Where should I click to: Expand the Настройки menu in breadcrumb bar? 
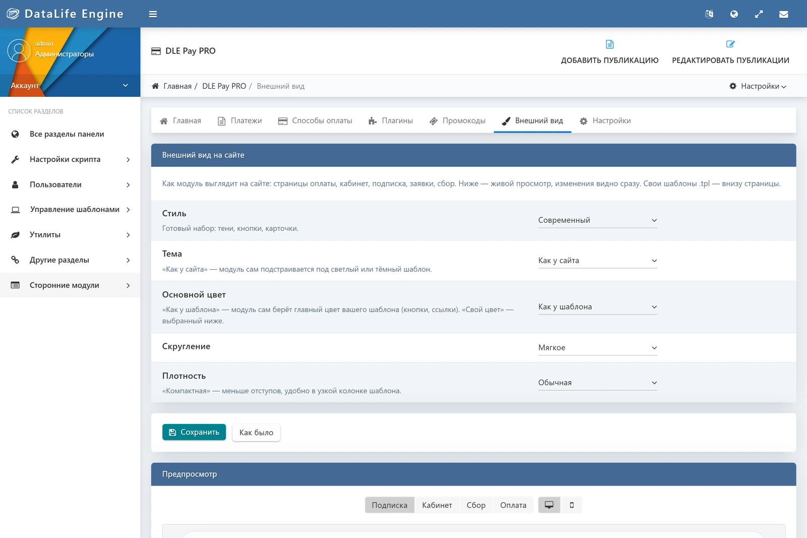coord(758,86)
